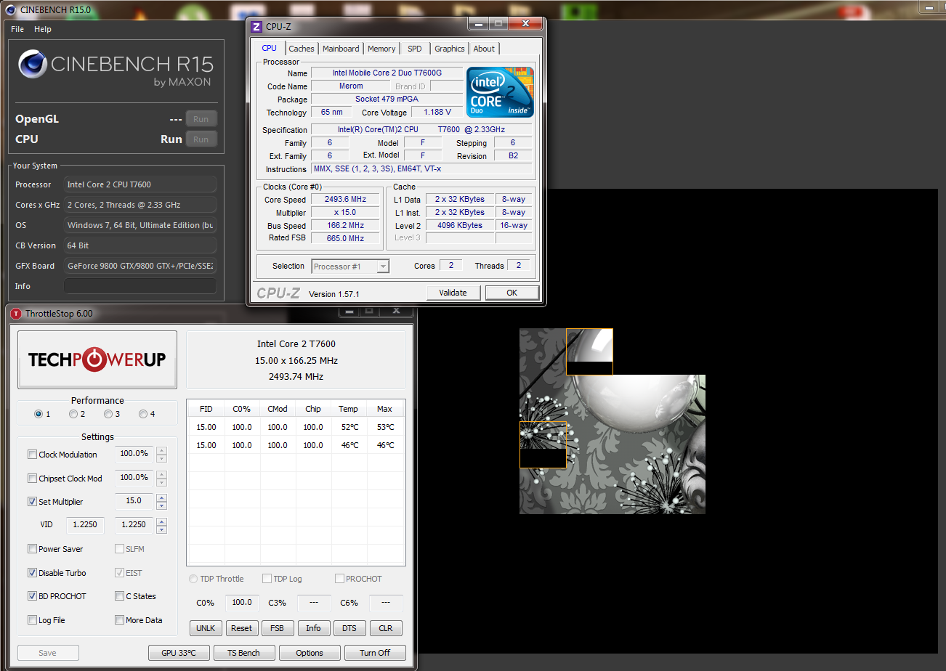Click the Code Name value Merom
The width and height of the screenshot is (946, 671).
tap(351, 86)
